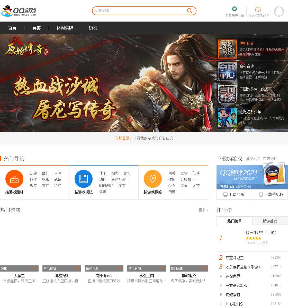
Task: Open 英雄杀2021版 ranking entry
Action: [x=236, y=285]
